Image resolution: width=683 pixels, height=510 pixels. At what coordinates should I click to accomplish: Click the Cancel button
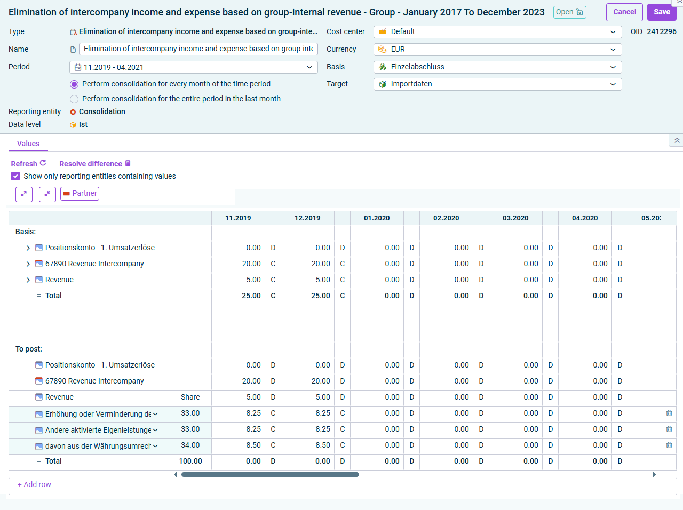click(624, 12)
